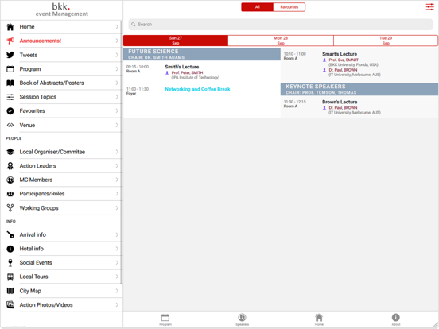439x329 pixels.
Task: Open speaker Prof. Eva, SMART link
Action: [344, 60]
